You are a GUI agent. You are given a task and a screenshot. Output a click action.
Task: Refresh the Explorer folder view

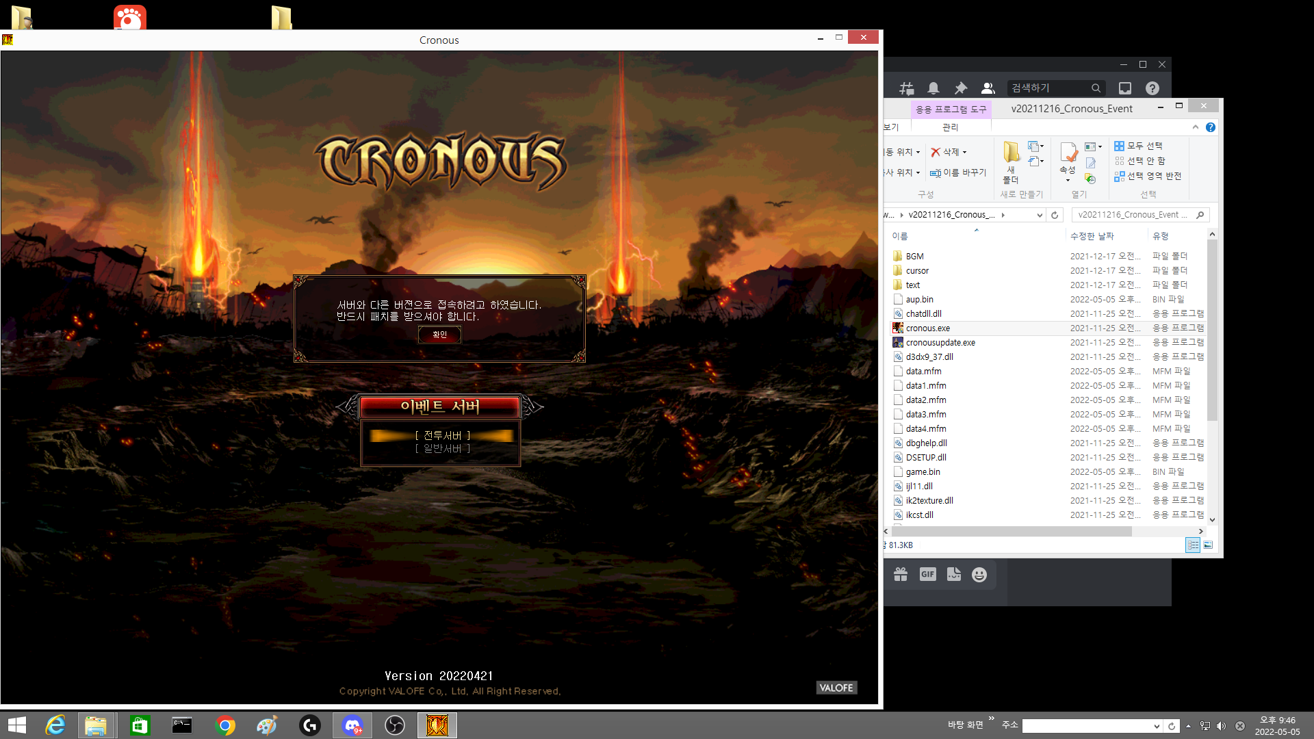coord(1055,215)
